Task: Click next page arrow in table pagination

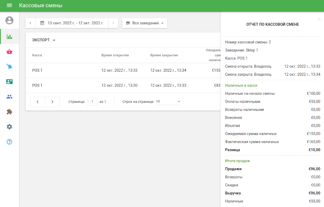Action: pyautogui.click(x=52, y=102)
